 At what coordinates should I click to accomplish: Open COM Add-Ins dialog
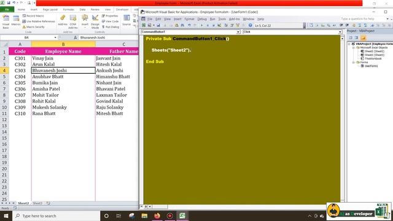pos(73,21)
